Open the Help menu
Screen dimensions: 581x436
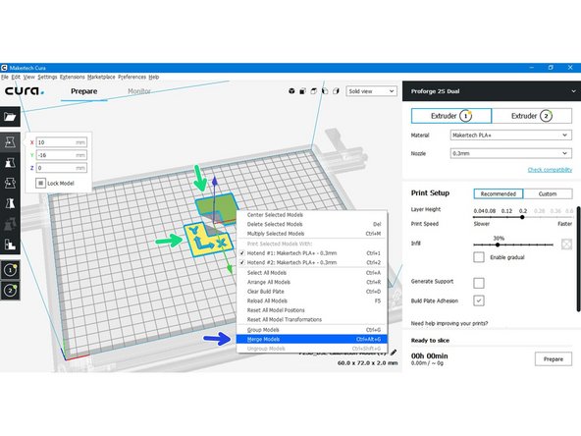click(154, 78)
